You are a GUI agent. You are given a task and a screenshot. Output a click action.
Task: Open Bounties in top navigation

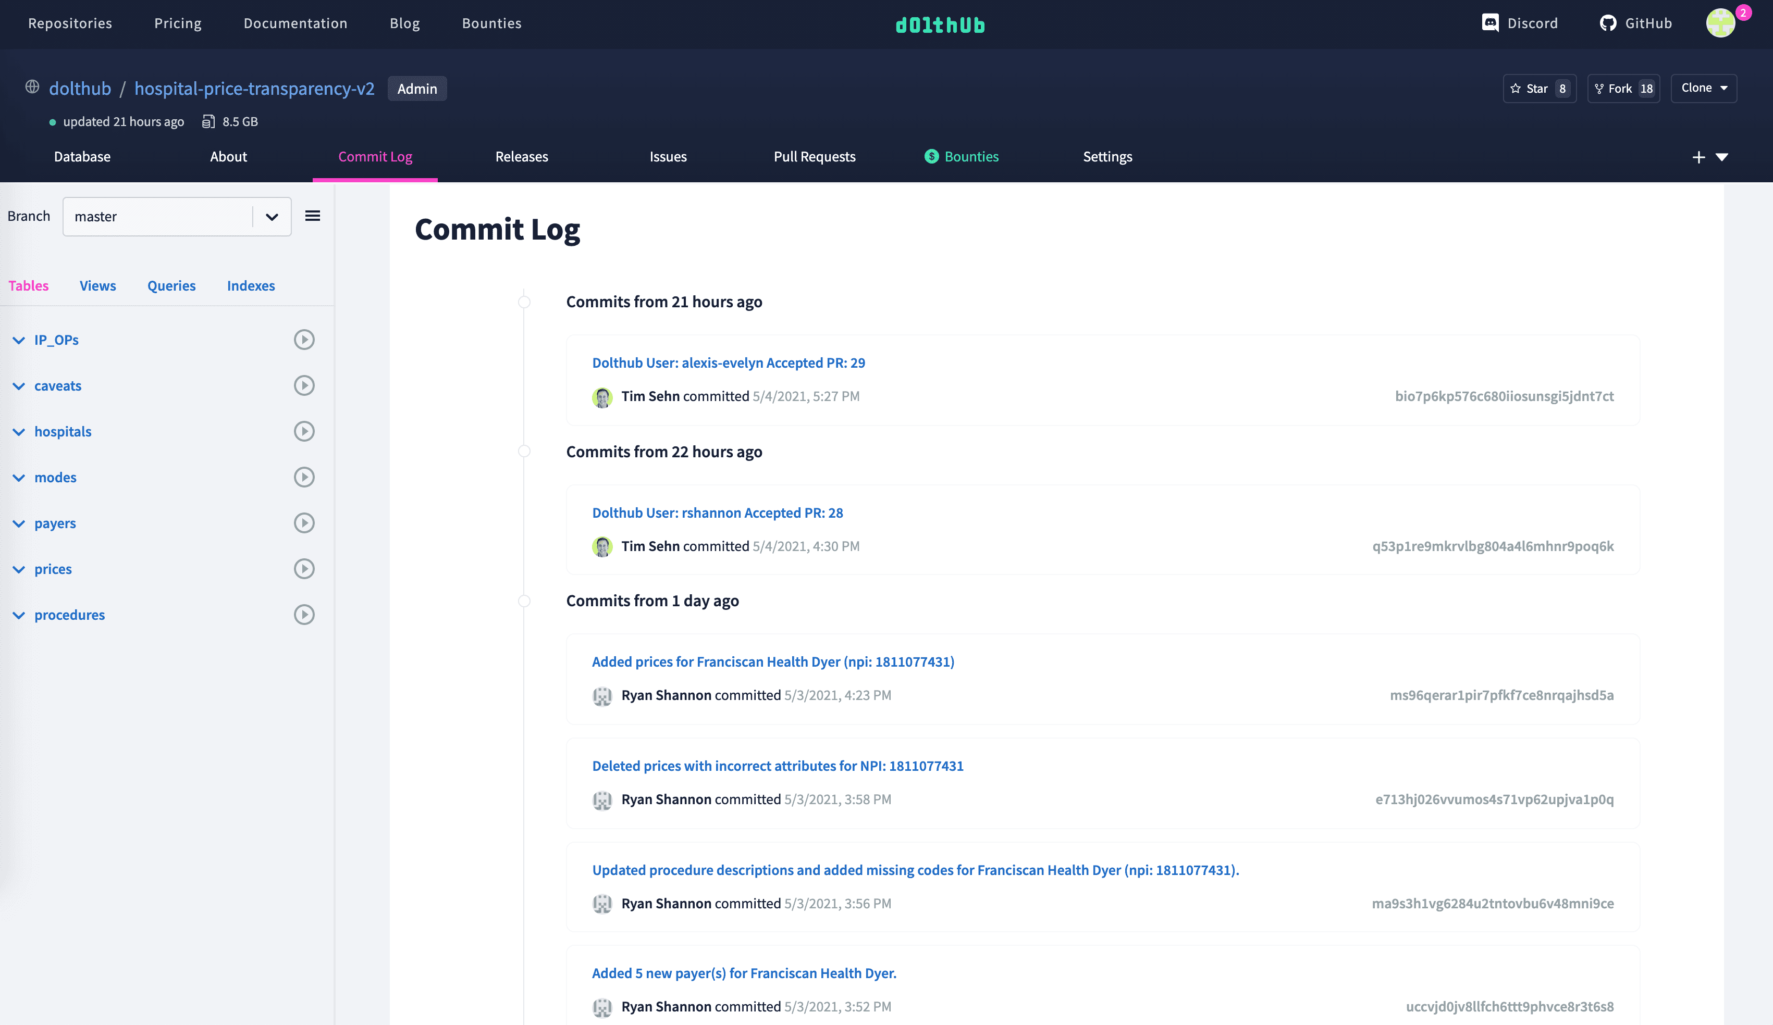492,23
